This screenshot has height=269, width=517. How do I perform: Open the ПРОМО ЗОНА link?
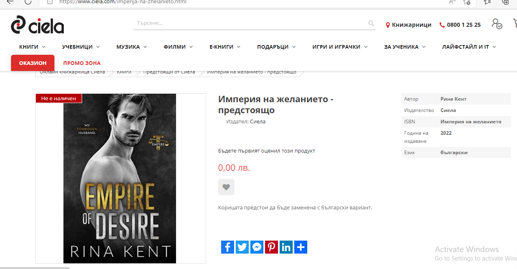pyautogui.click(x=82, y=63)
